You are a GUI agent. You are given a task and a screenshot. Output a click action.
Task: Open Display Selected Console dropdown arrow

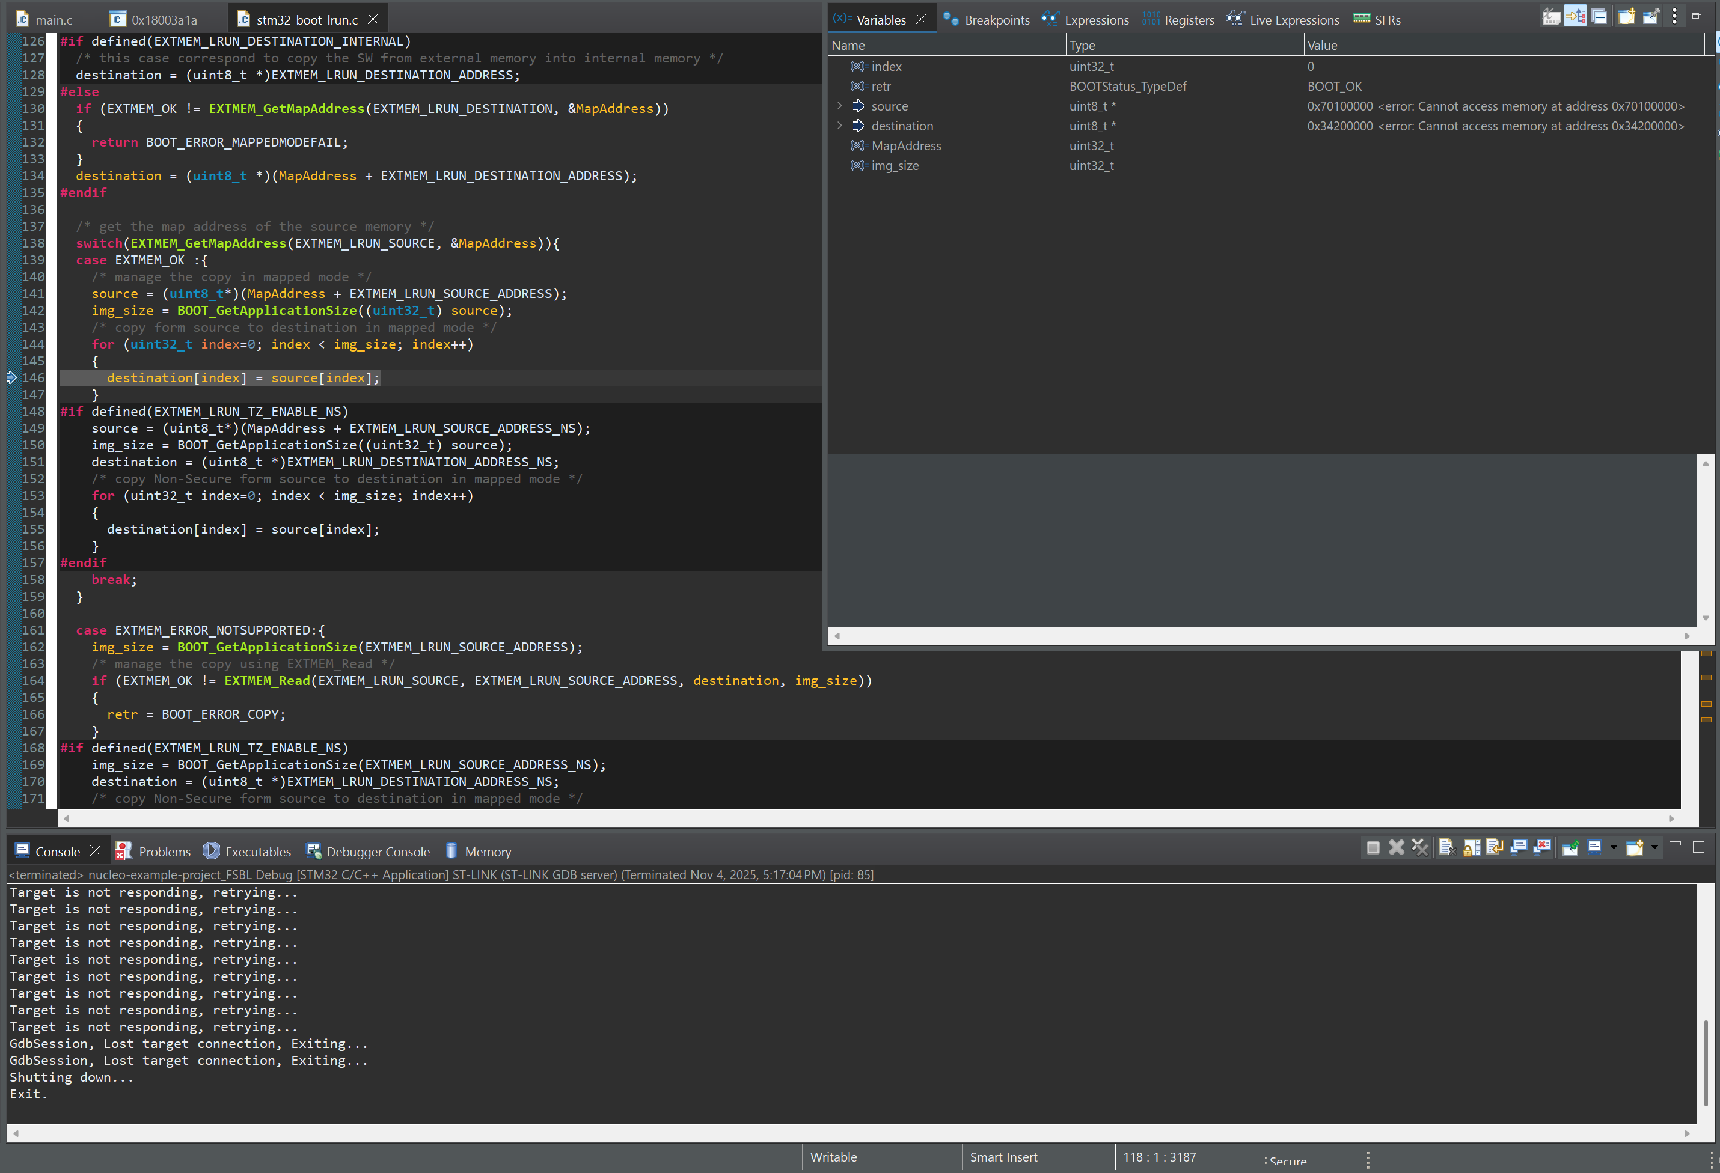[1614, 847]
